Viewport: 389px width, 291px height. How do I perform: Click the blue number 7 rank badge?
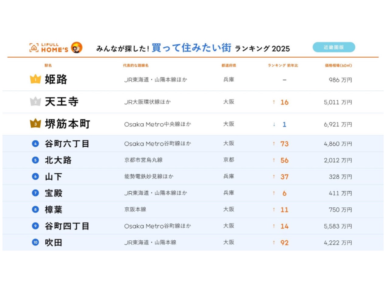pyautogui.click(x=36, y=193)
